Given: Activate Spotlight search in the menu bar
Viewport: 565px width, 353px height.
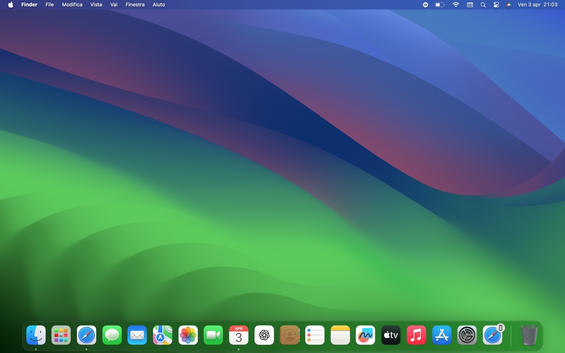Looking at the screenshot, I should [x=483, y=5].
